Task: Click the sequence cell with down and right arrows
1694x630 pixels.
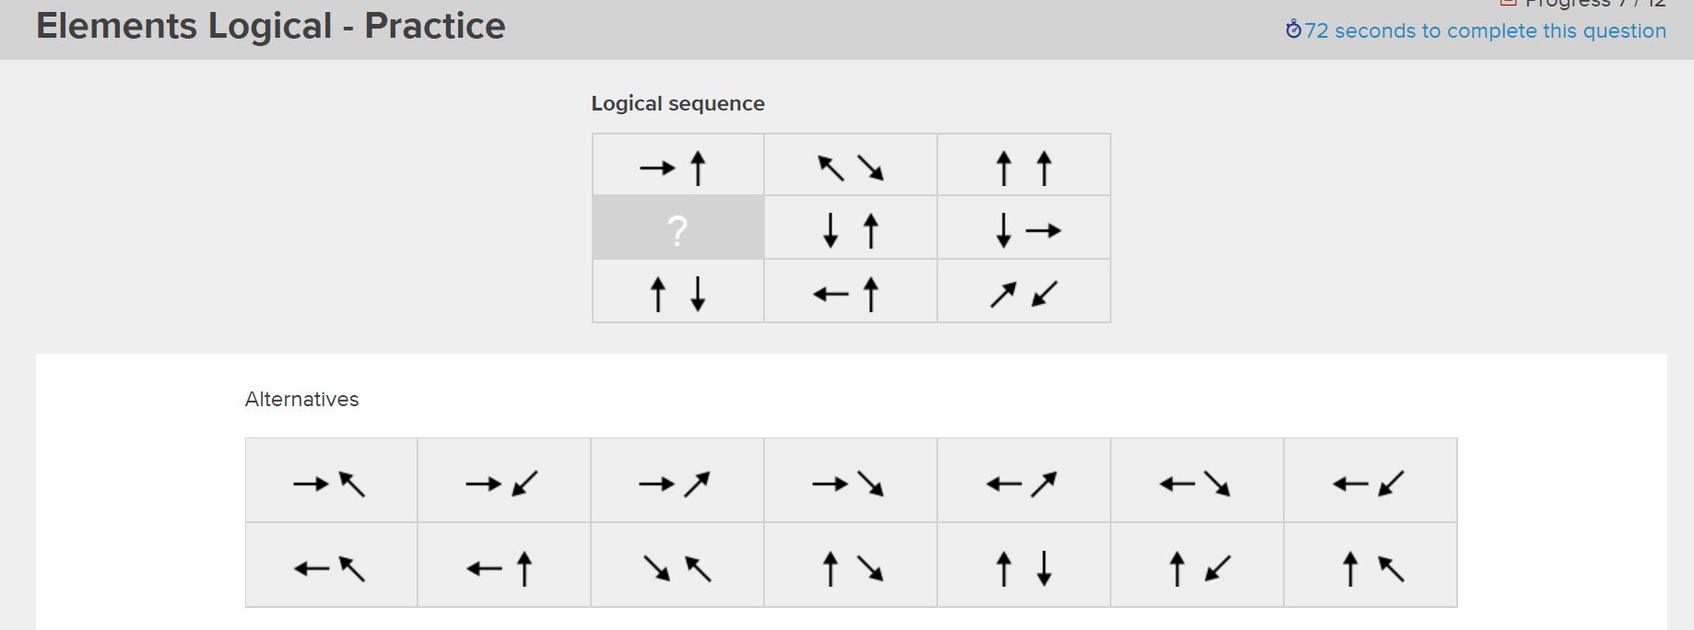Action: [1023, 227]
